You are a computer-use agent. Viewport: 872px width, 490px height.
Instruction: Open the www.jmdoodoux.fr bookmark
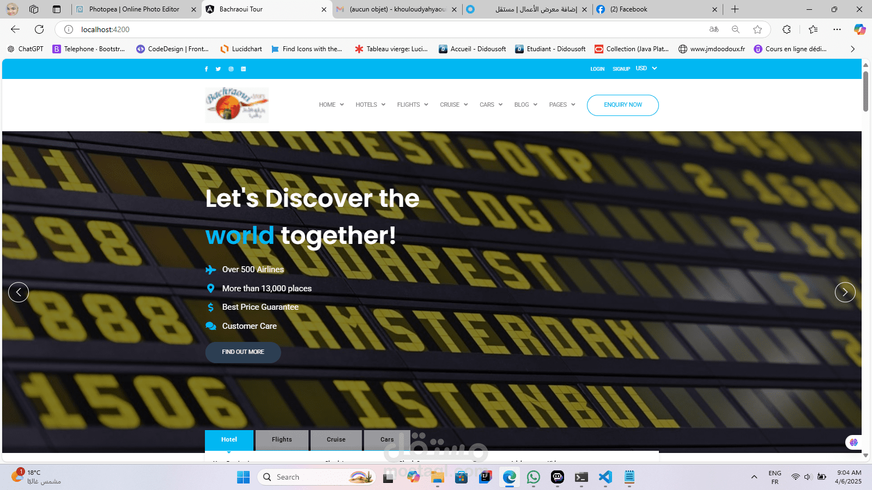pos(711,49)
